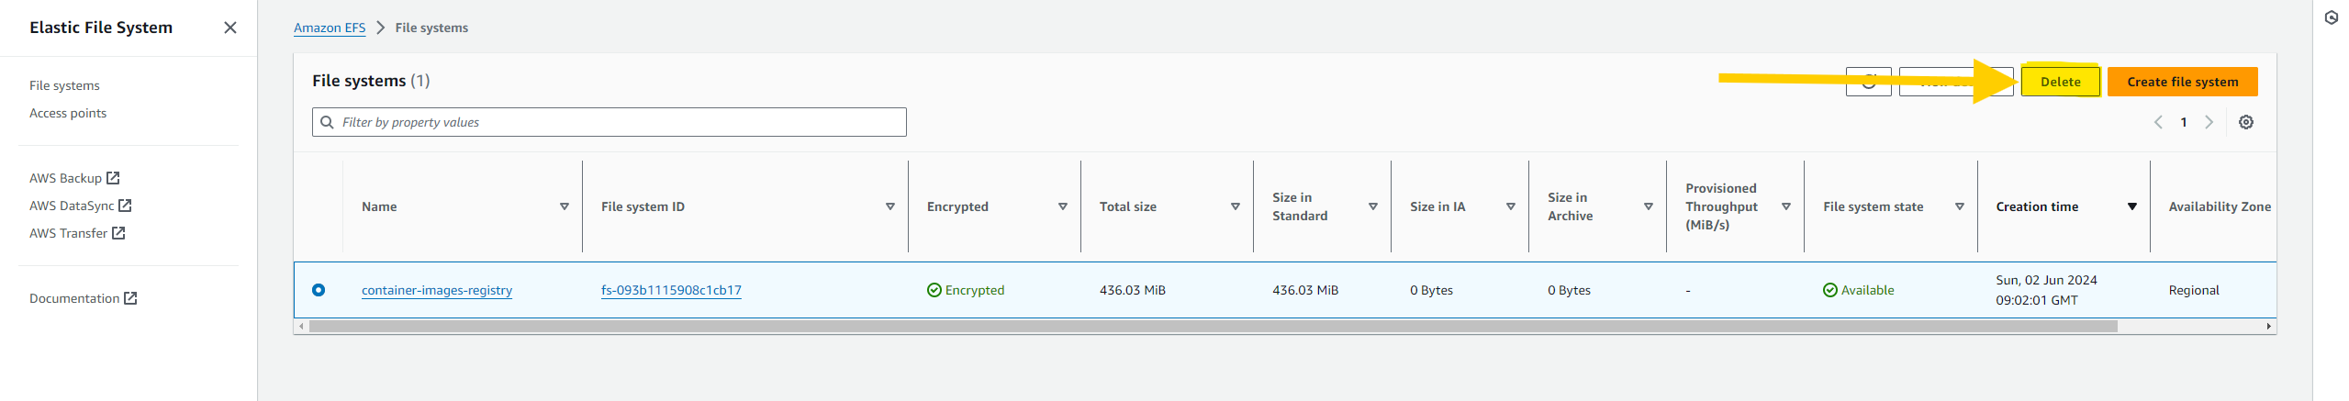
Task: Click the Delete button
Action: [x=2060, y=82]
